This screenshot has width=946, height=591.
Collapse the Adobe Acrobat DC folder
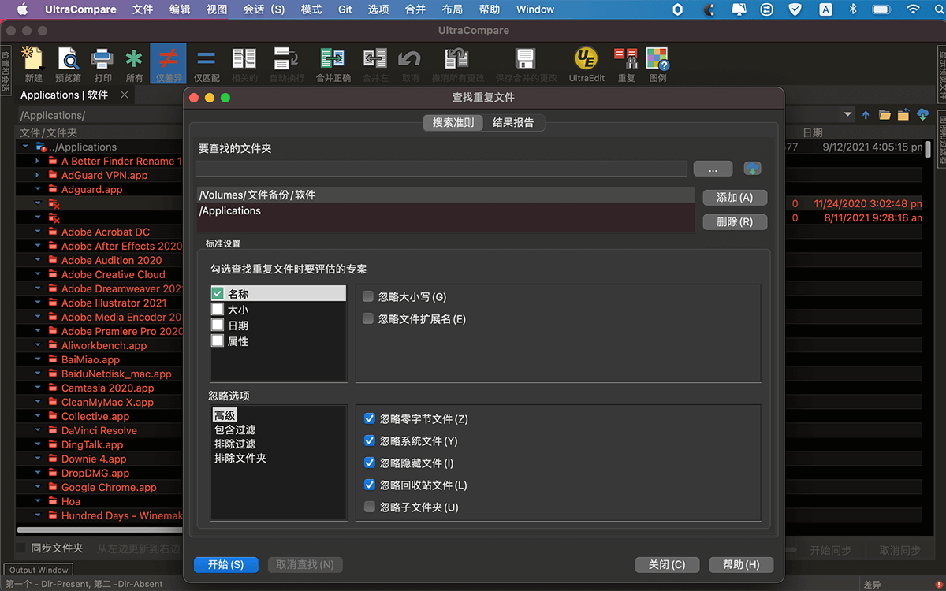click(37, 232)
